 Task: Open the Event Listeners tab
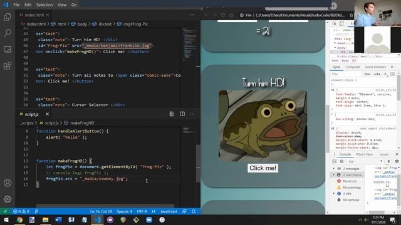pos(375,67)
